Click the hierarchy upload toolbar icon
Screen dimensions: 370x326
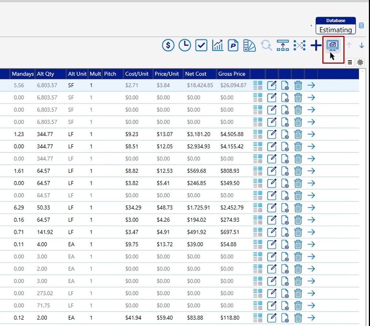pyautogui.click(x=283, y=46)
